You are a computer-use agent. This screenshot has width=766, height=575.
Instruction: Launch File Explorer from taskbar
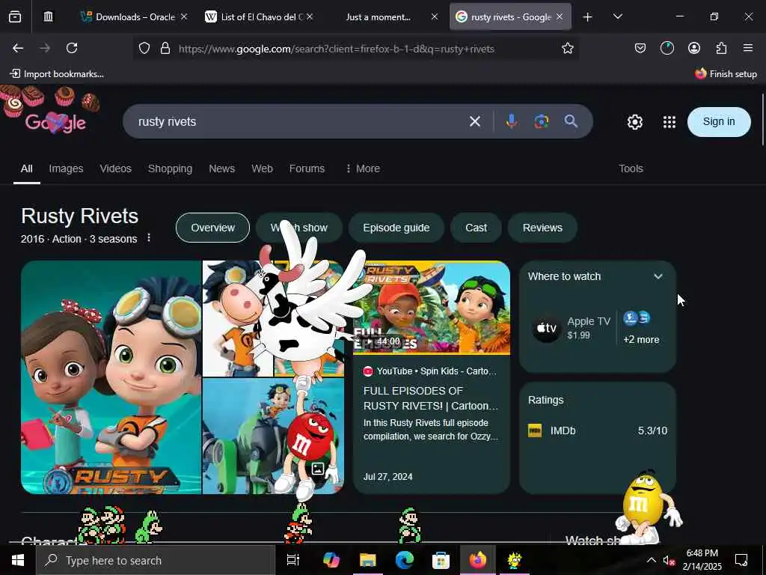pos(368,560)
